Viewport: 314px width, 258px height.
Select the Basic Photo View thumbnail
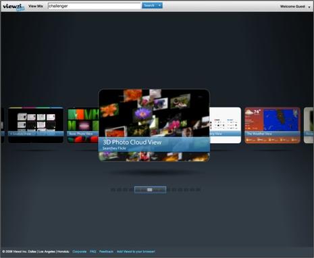pyautogui.click(x=82, y=125)
